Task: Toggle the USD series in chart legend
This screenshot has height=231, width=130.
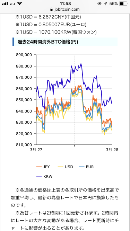Action: (65, 167)
